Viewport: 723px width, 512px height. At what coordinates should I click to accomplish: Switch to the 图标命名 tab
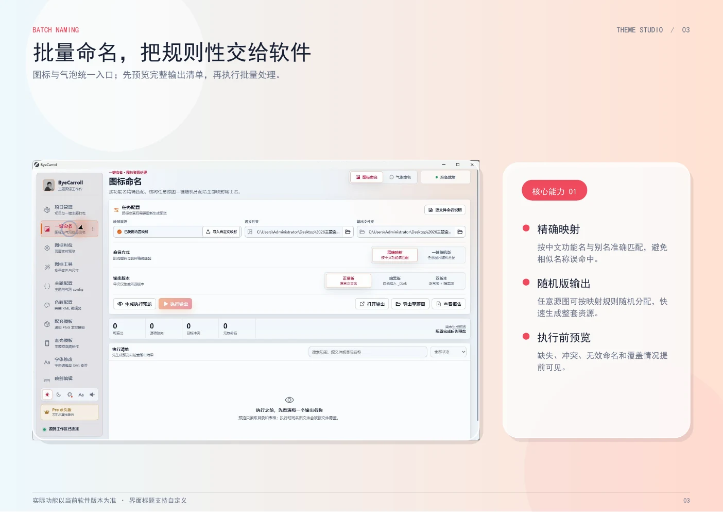coord(367,177)
